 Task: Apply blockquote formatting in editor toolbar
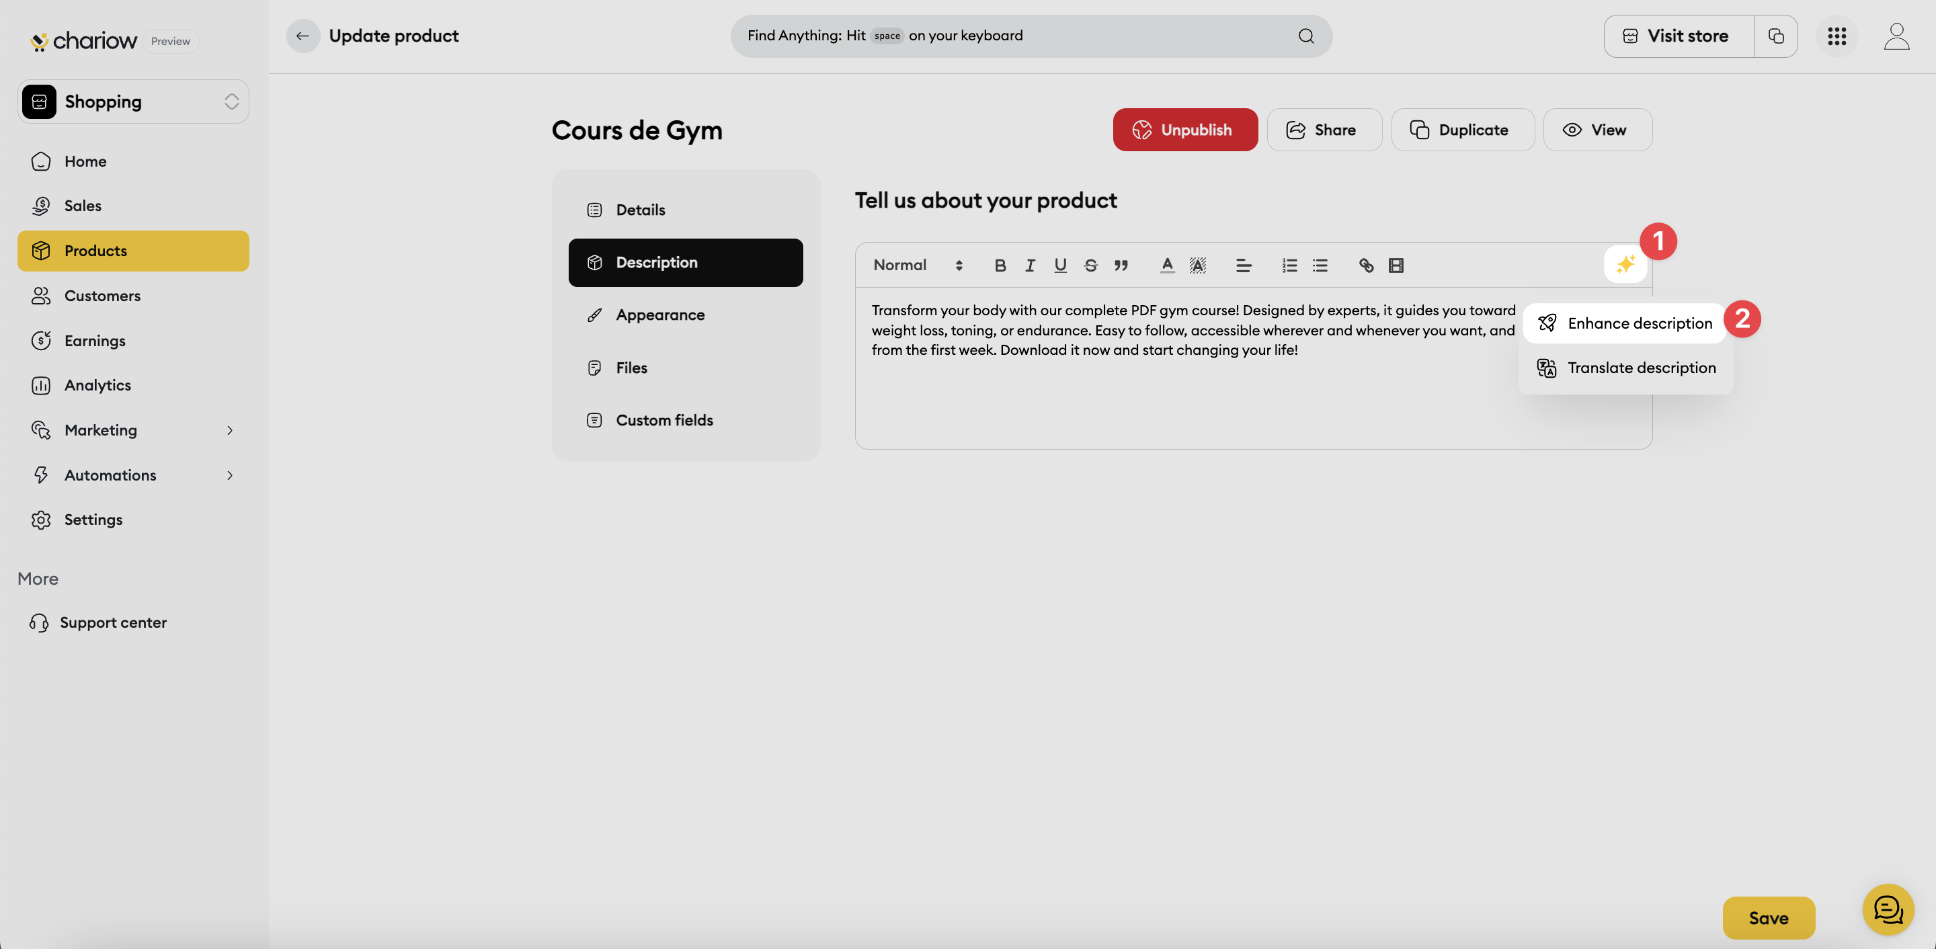point(1121,265)
